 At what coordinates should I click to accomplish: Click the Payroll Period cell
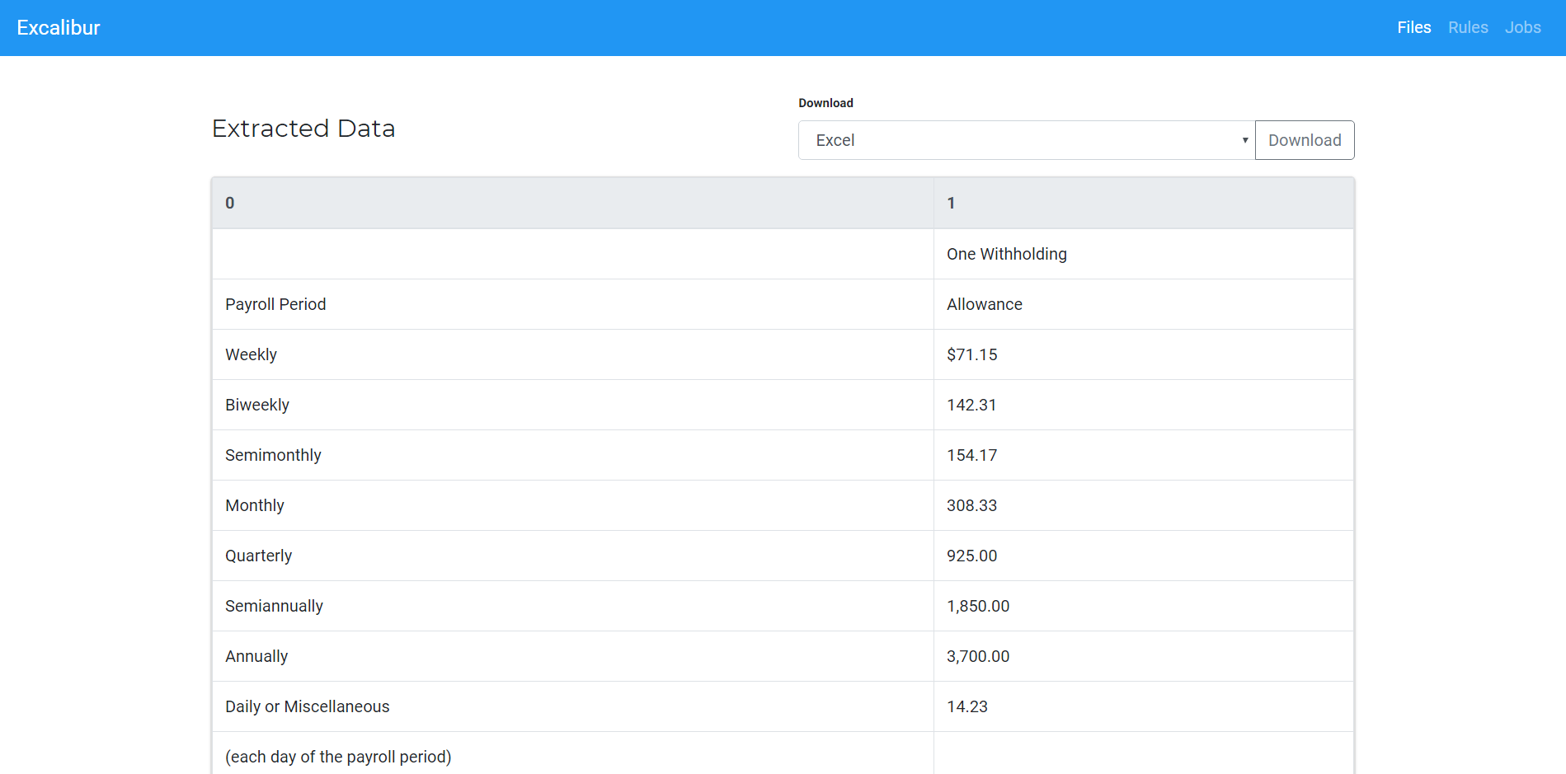tap(573, 304)
